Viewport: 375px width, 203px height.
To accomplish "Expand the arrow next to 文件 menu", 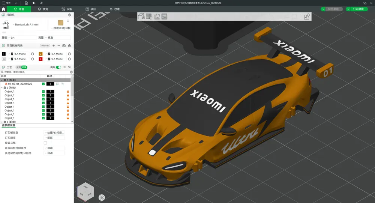I will pyautogui.click(x=16, y=3).
